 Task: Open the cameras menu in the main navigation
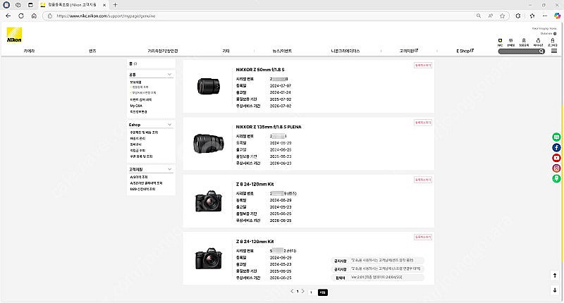(29, 51)
